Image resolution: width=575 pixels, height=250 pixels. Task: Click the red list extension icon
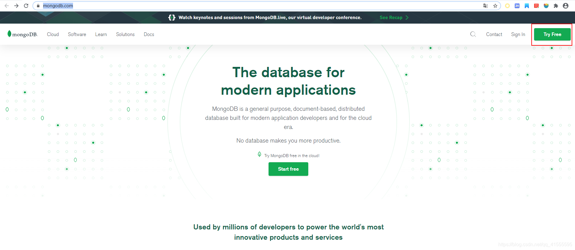pyautogui.click(x=537, y=6)
